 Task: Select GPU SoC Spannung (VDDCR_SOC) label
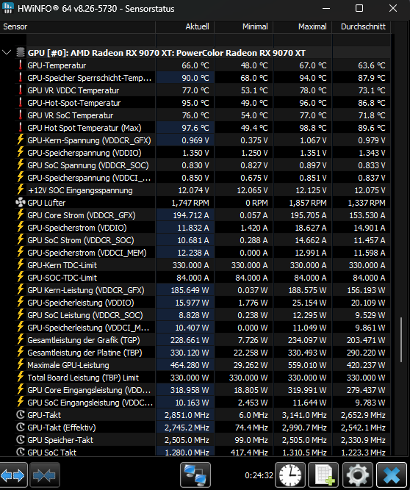[x=88, y=165]
